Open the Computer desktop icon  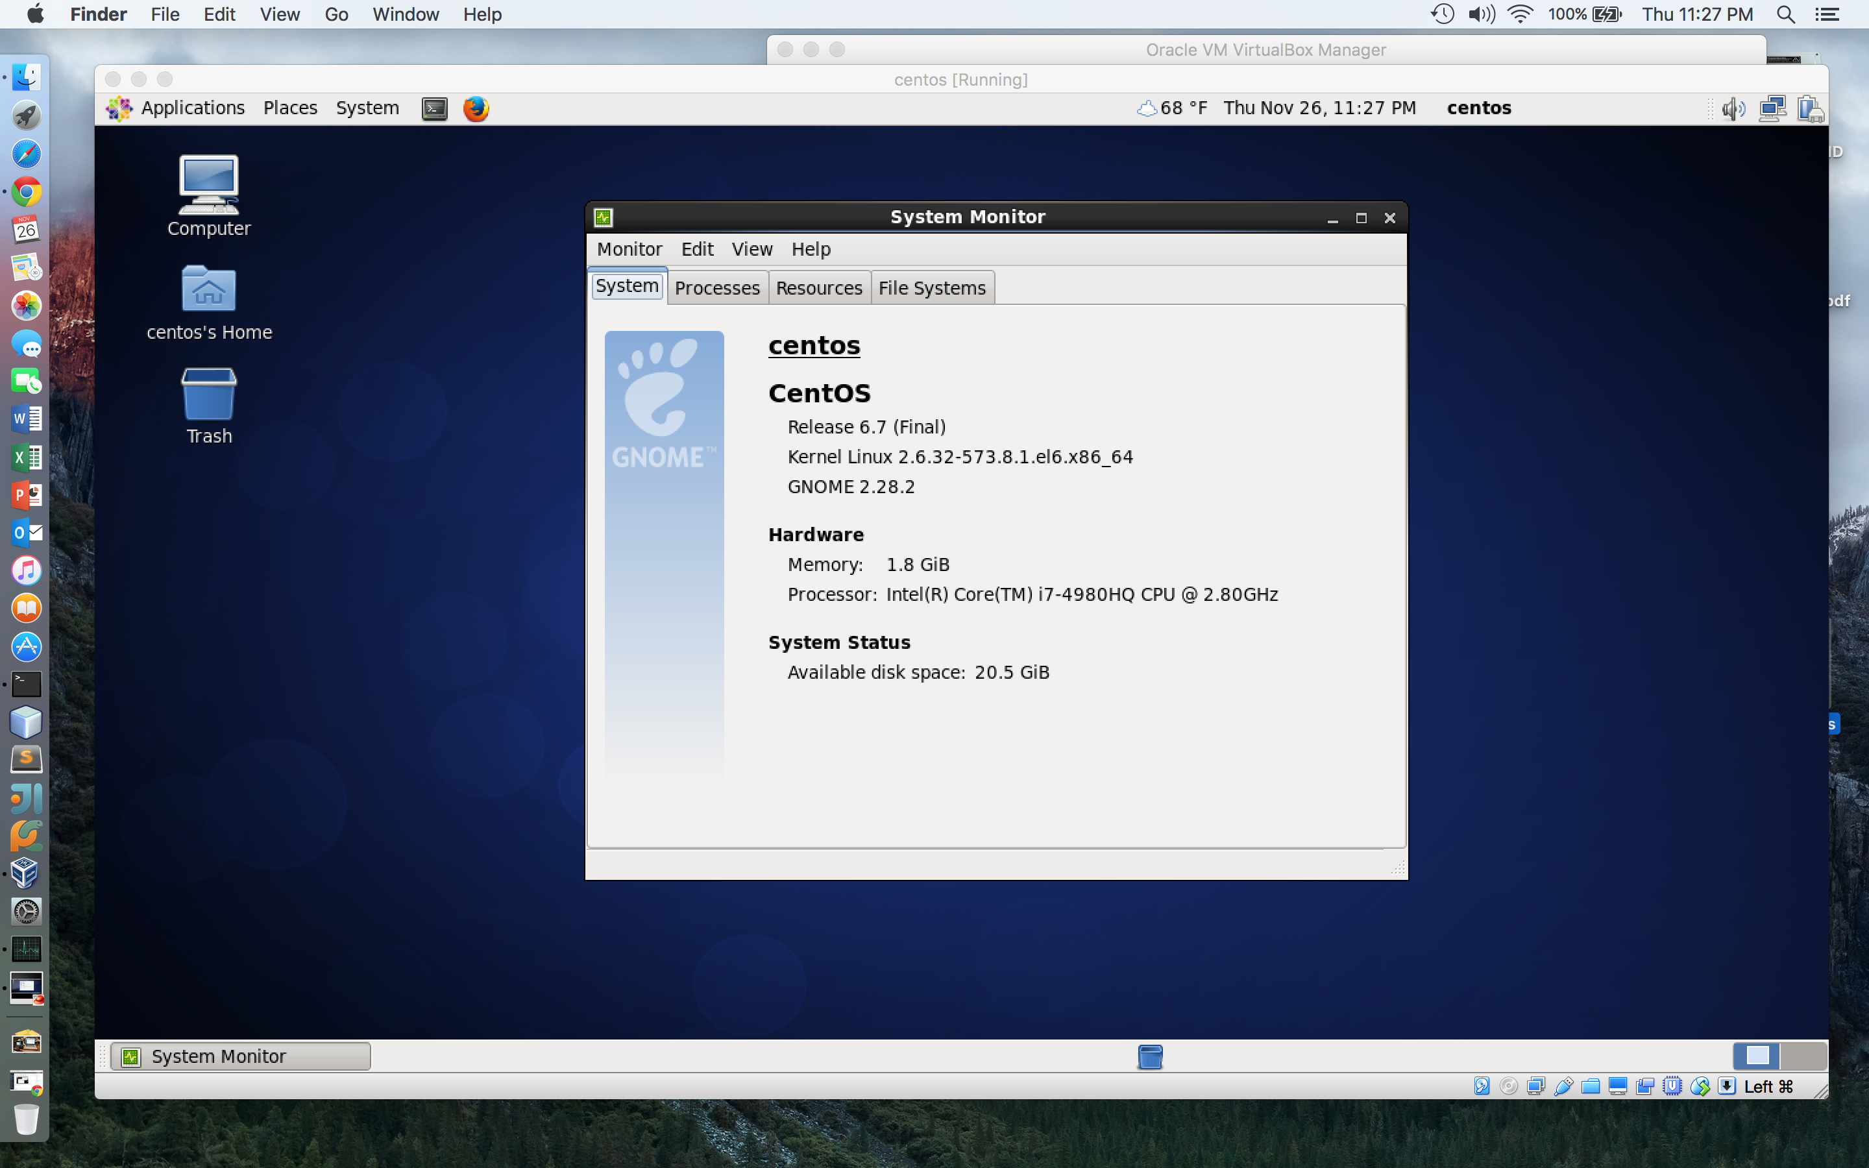pos(208,196)
